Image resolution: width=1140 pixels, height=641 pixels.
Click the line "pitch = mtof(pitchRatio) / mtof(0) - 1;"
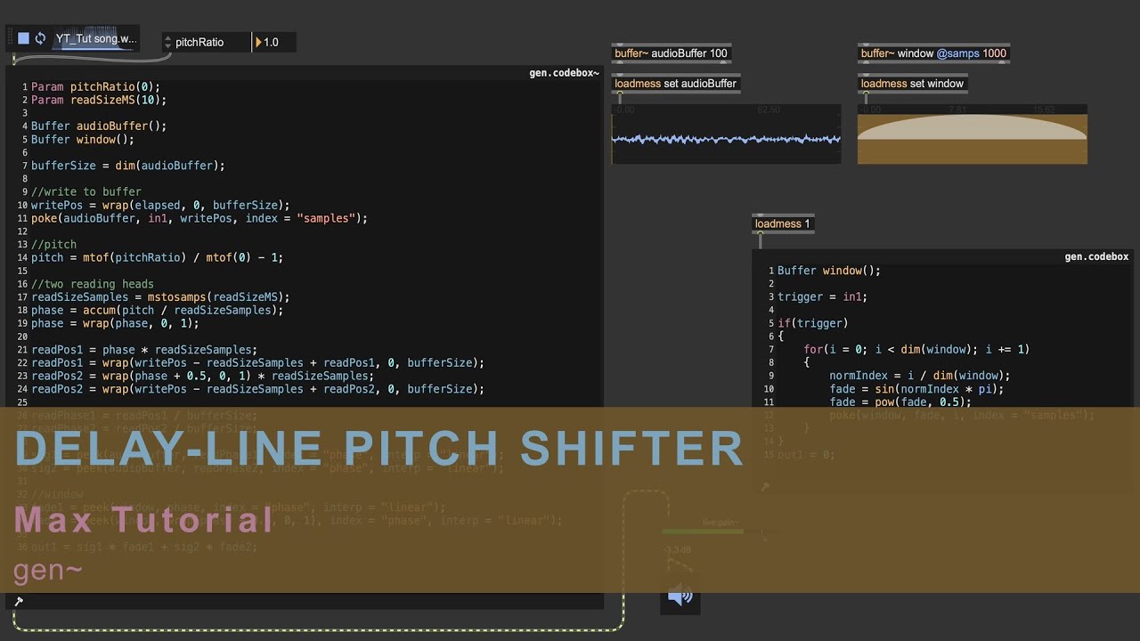pyautogui.click(x=157, y=257)
